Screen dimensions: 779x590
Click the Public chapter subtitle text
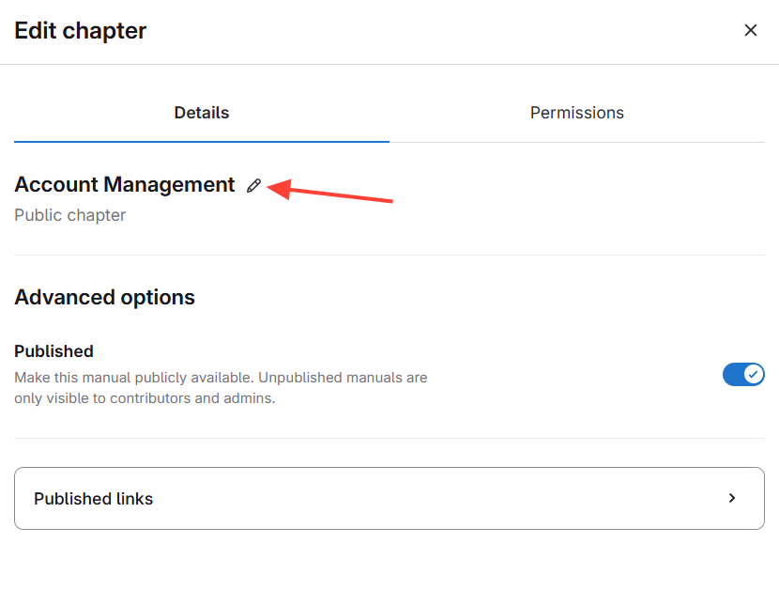69,215
